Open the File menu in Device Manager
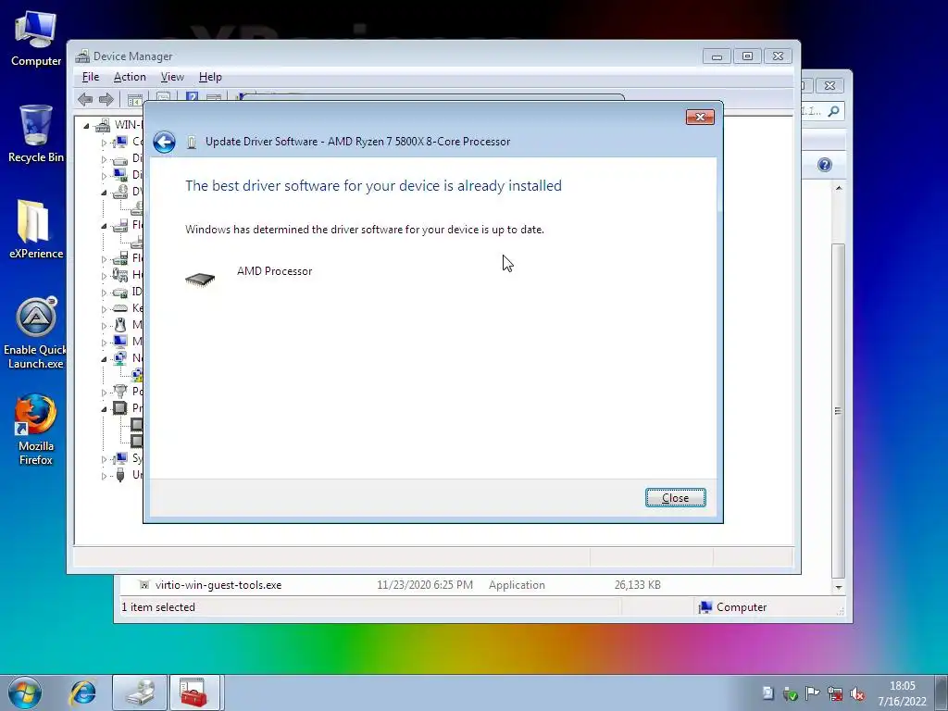This screenshot has width=948, height=711. 91,77
